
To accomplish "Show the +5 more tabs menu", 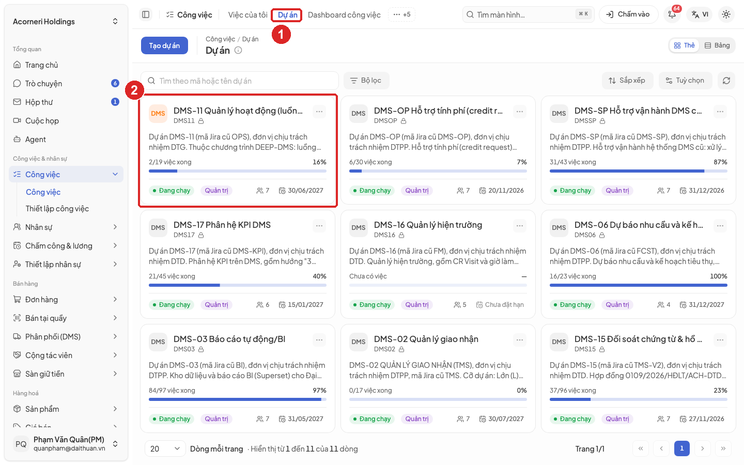I will click(402, 14).
